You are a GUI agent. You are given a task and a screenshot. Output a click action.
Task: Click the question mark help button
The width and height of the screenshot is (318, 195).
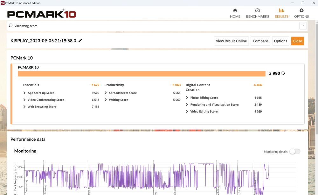point(303,26)
